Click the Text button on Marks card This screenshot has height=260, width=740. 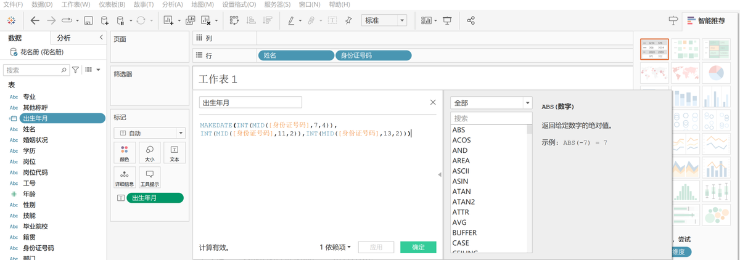pos(174,154)
